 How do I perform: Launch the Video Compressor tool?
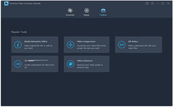click(86, 45)
